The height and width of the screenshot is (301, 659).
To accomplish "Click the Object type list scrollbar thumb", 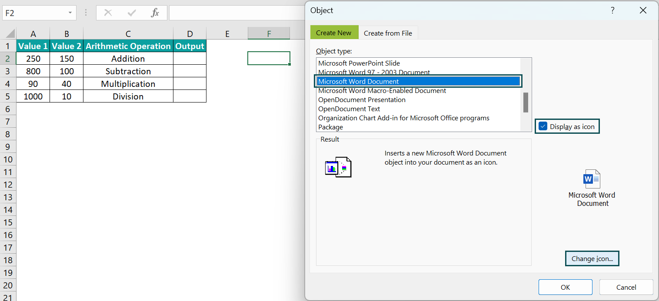I will pos(526,103).
